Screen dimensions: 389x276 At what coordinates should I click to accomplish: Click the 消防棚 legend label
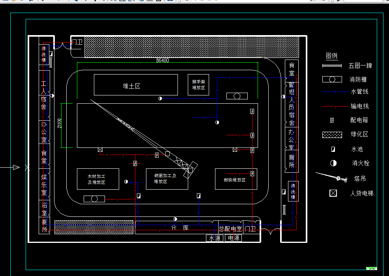pos(358,79)
